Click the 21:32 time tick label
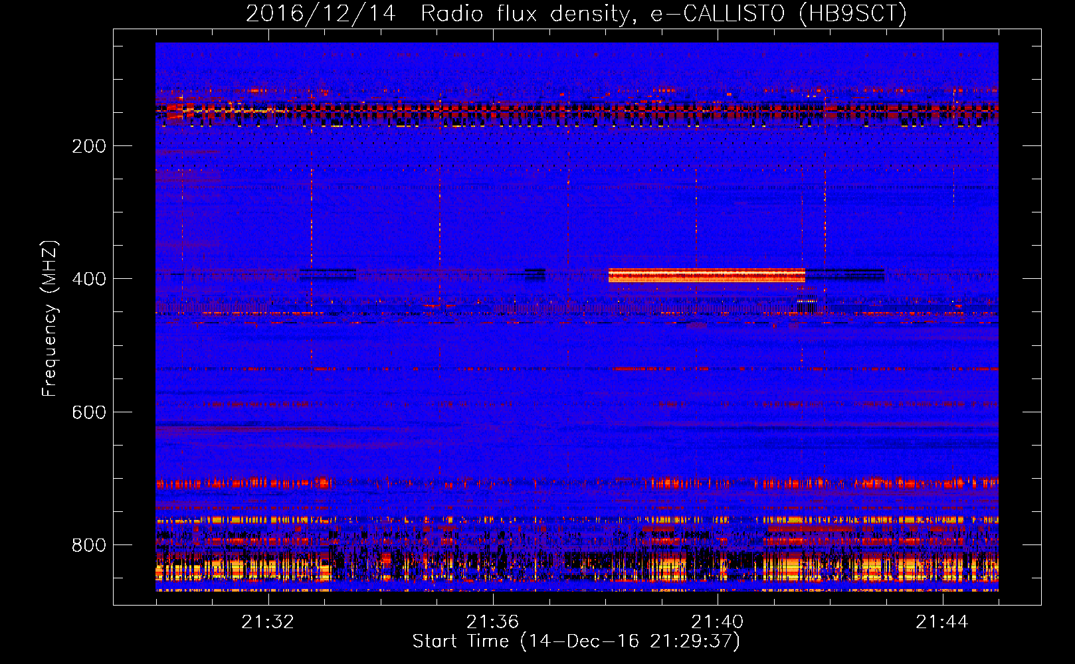The height and width of the screenshot is (664, 1075). (268, 622)
